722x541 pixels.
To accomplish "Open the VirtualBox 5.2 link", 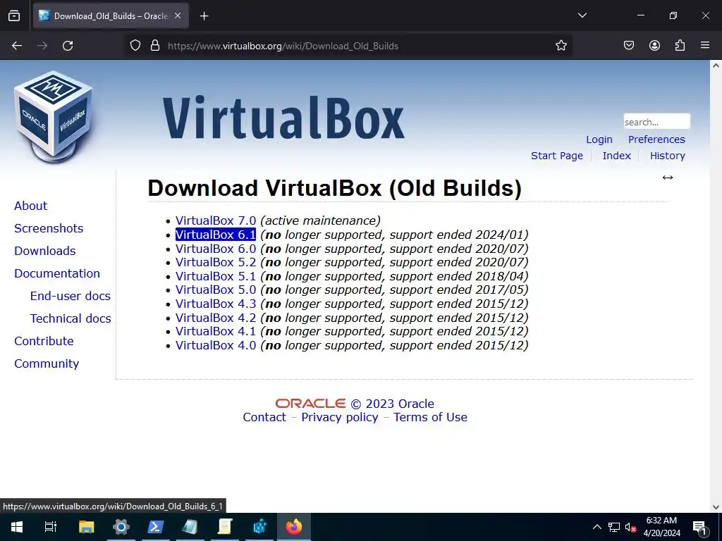I will click(x=216, y=262).
